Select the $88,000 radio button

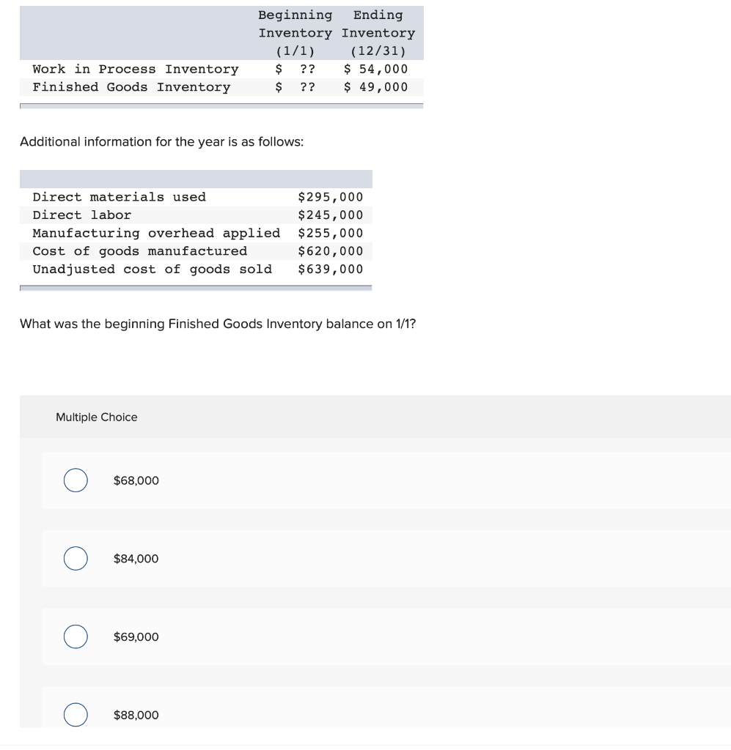coord(76,715)
